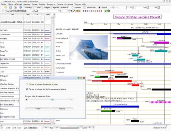Switch to the Congés tab

click(47, 7)
